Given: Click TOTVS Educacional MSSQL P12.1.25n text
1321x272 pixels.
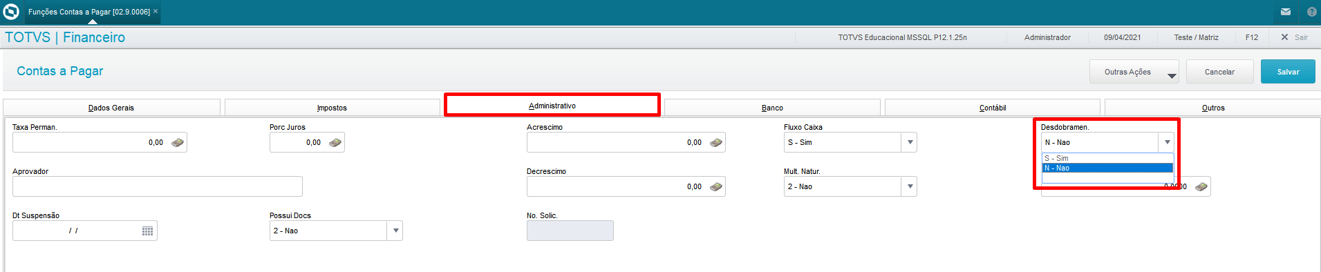Looking at the screenshot, I should pos(902,37).
